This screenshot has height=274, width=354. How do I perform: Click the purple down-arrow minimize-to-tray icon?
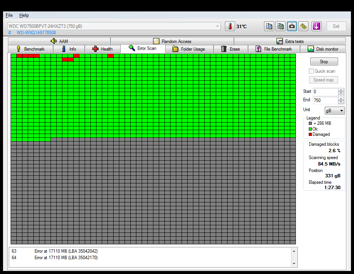tap(316, 26)
